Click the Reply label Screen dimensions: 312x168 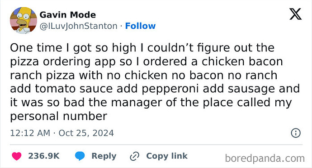pos(104,156)
